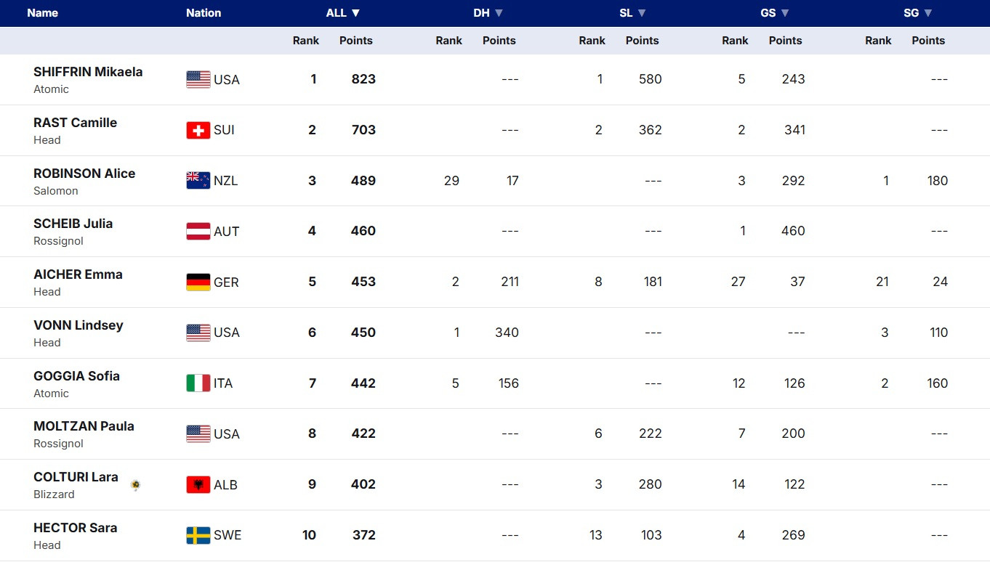Sort standings by the ALL column arrow

click(355, 13)
